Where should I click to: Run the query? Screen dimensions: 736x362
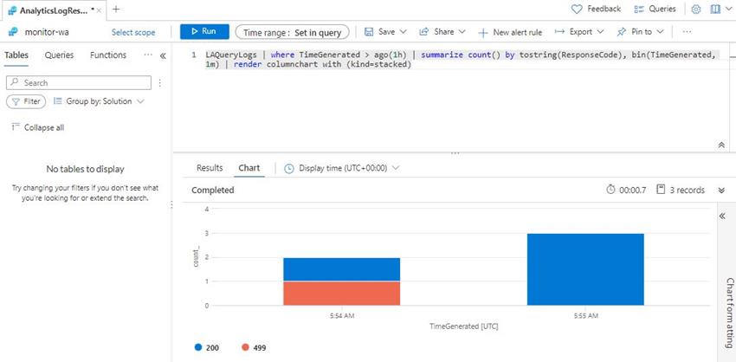click(204, 31)
